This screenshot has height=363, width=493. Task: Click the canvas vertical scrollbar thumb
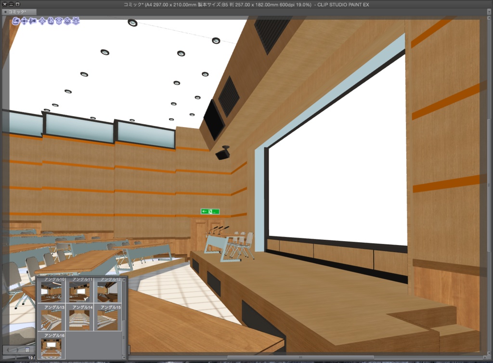click(x=489, y=185)
